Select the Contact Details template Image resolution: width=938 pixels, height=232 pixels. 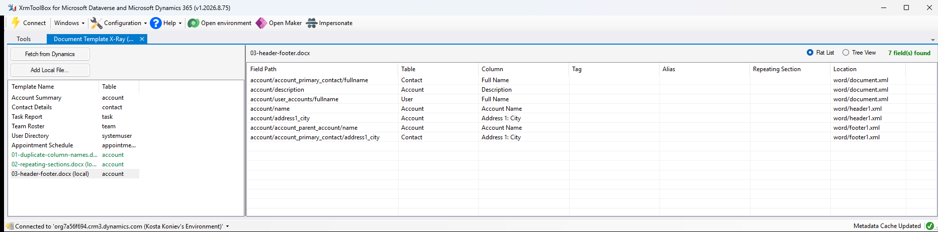[32, 107]
